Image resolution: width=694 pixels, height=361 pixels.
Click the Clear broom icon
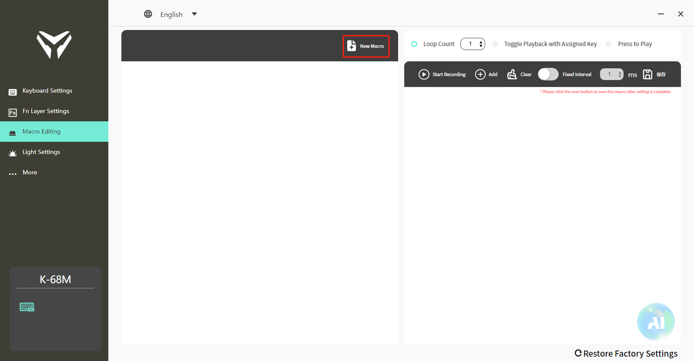pos(512,74)
